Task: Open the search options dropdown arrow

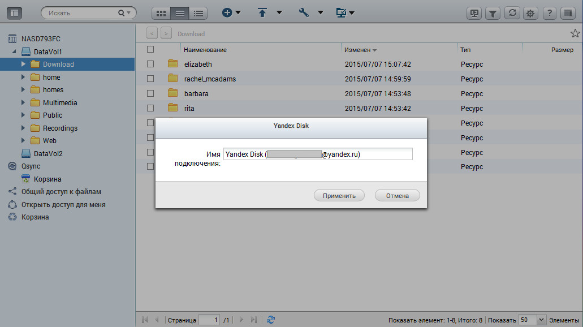Action: pyautogui.click(x=129, y=13)
